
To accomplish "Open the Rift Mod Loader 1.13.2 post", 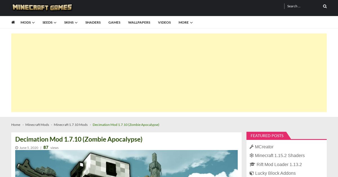I will [x=279, y=164].
